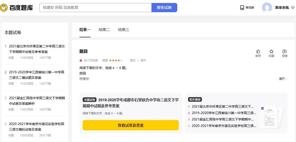Open the user avatar profile picture
296x142 pixels.
(267, 8)
